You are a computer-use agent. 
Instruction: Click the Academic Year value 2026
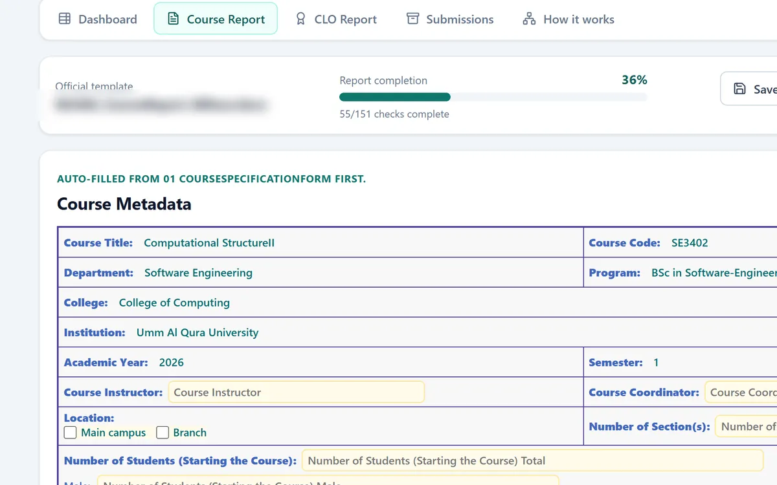(x=172, y=362)
